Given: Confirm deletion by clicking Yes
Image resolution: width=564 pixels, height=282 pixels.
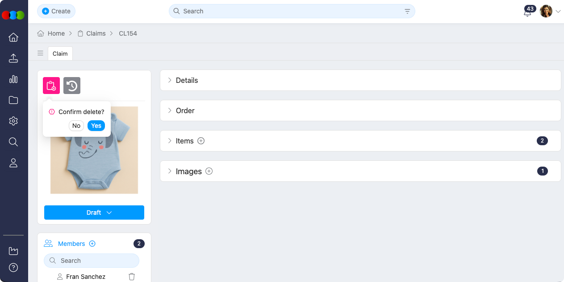Looking at the screenshot, I should pyautogui.click(x=96, y=126).
